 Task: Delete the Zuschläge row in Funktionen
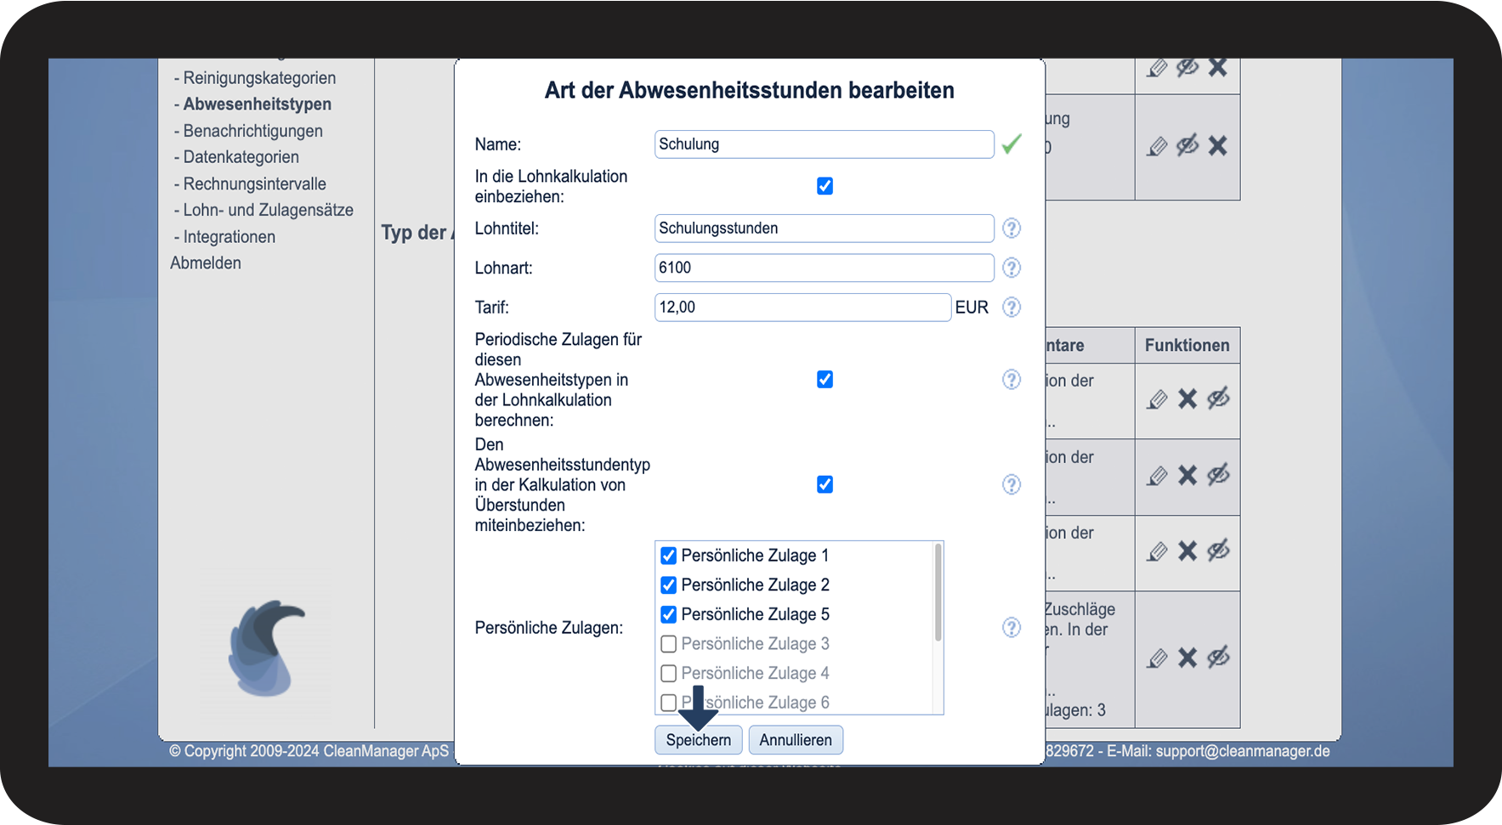coord(1187,658)
